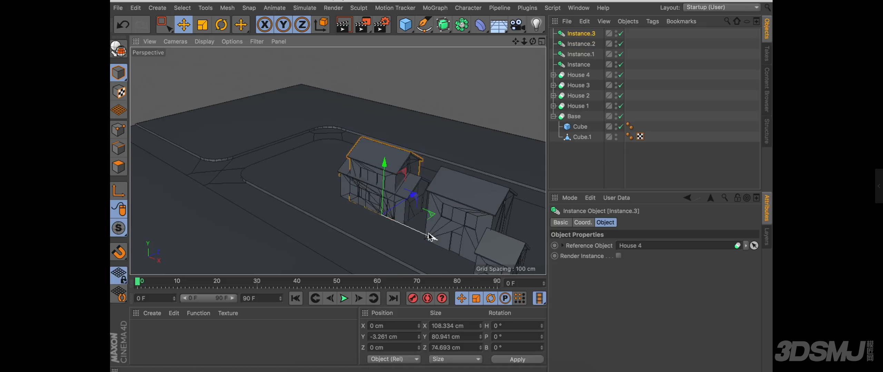The height and width of the screenshot is (372, 883).
Task: Open the spline Pen tool
Action: pos(424,25)
